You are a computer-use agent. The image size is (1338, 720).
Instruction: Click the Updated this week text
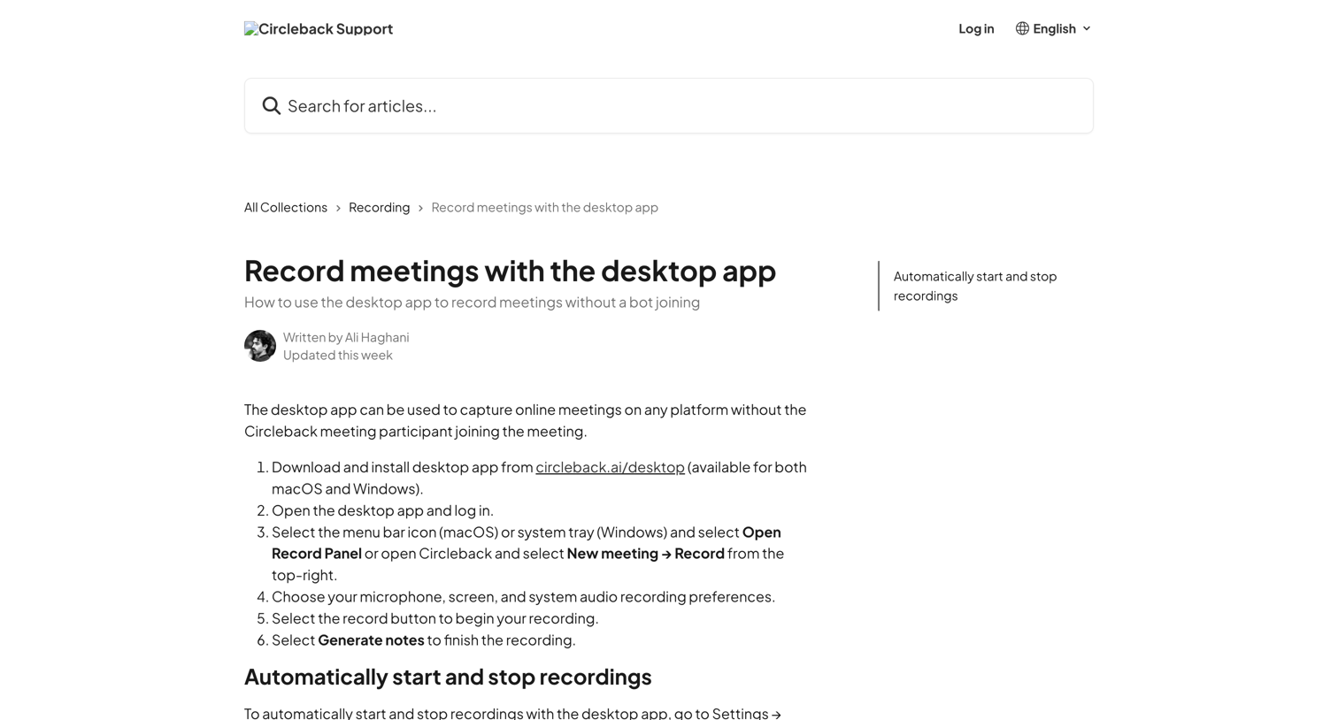(338, 355)
